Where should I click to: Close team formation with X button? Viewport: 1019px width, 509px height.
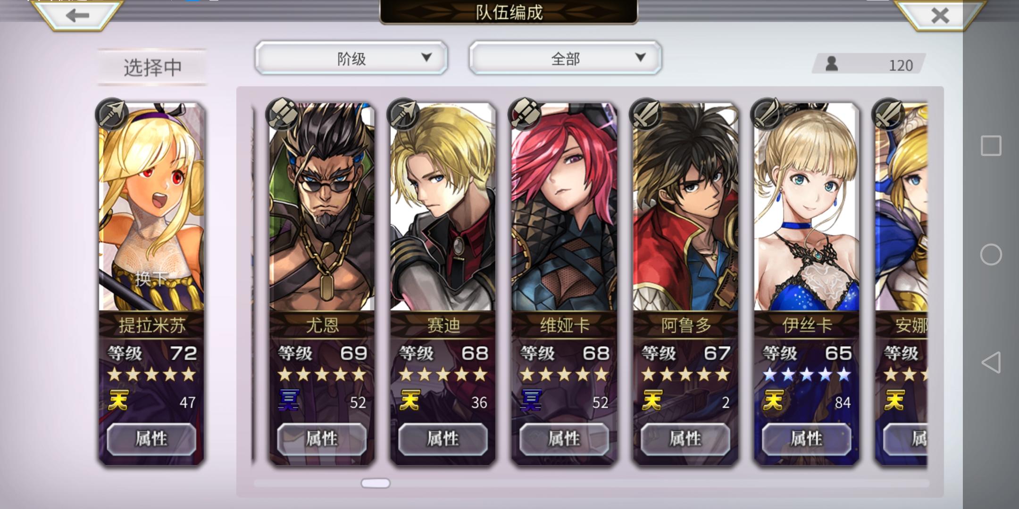point(940,16)
